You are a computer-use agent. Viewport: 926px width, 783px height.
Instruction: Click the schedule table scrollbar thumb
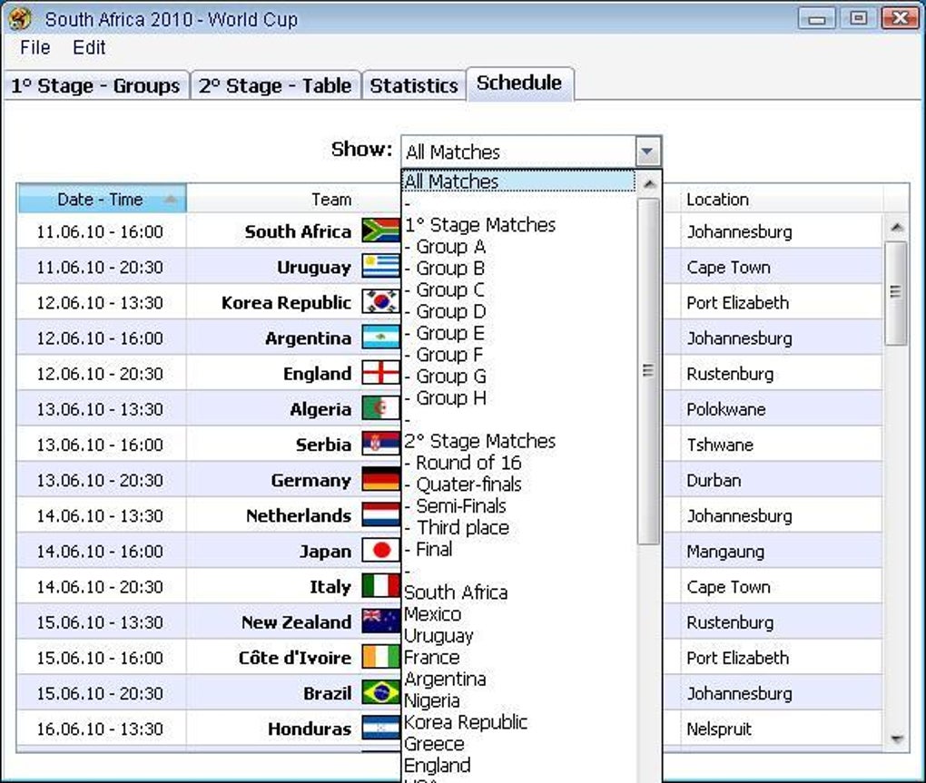(x=896, y=293)
